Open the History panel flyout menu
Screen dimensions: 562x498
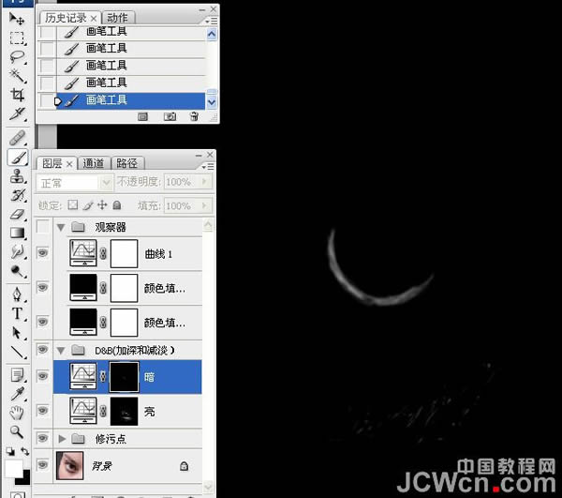click(x=212, y=22)
